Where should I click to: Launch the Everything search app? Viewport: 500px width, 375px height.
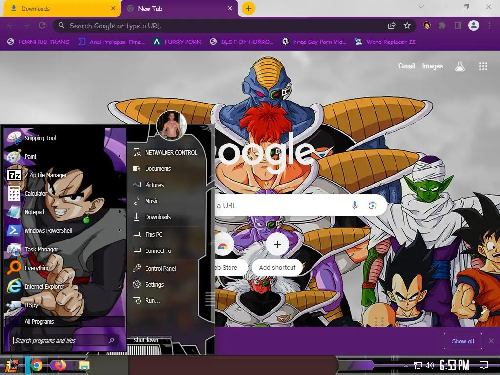point(65,268)
